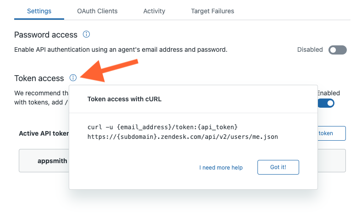Open the OAuth Clients tab
Viewport: 361px width, 214px height.
(x=97, y=11)
